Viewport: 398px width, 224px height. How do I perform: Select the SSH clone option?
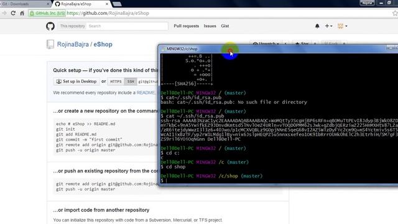131,82
